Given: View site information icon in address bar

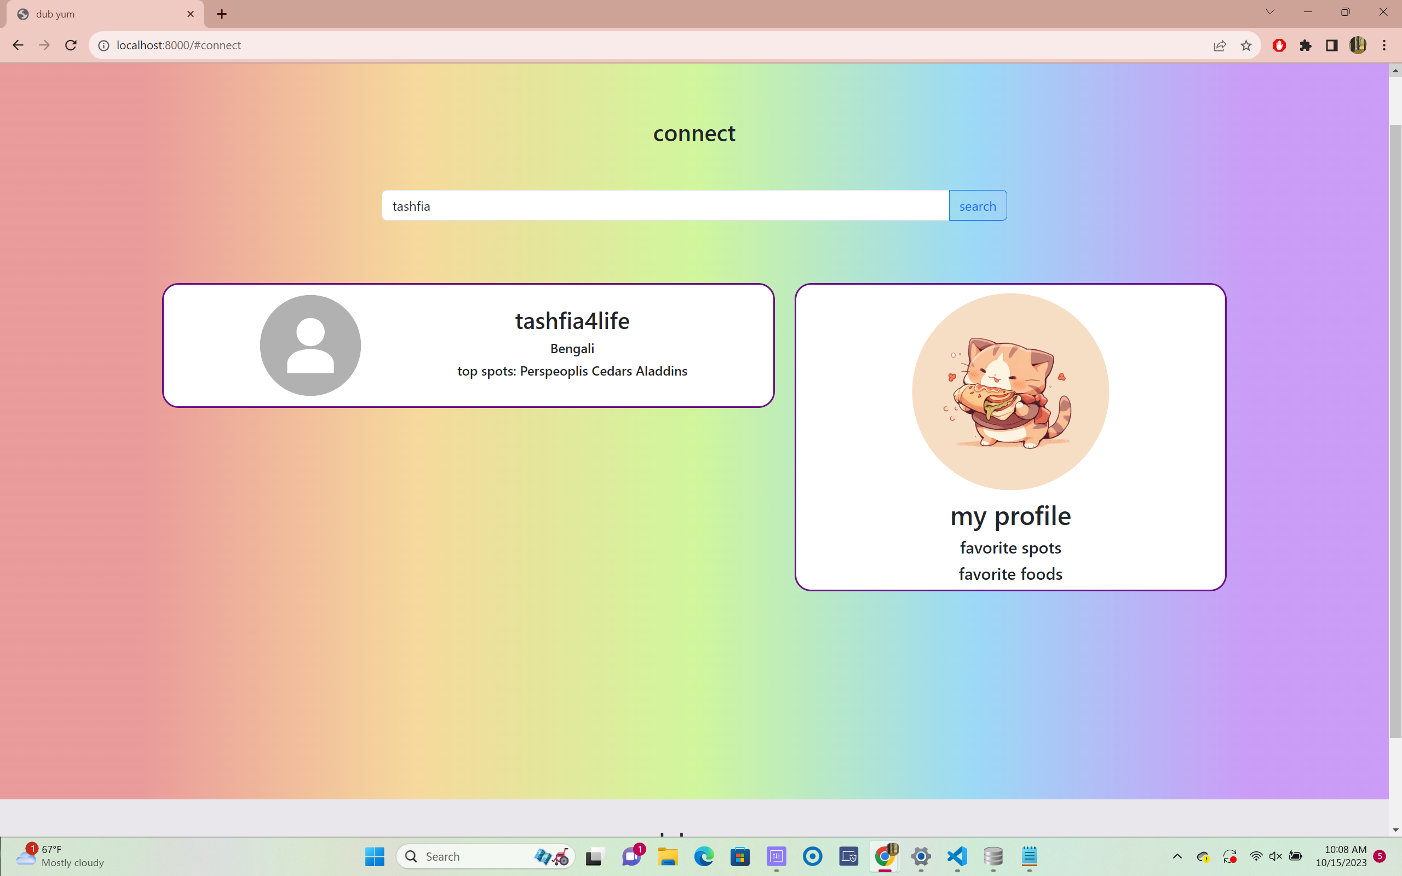Looking at the screenshot, I should coord(104,45).
